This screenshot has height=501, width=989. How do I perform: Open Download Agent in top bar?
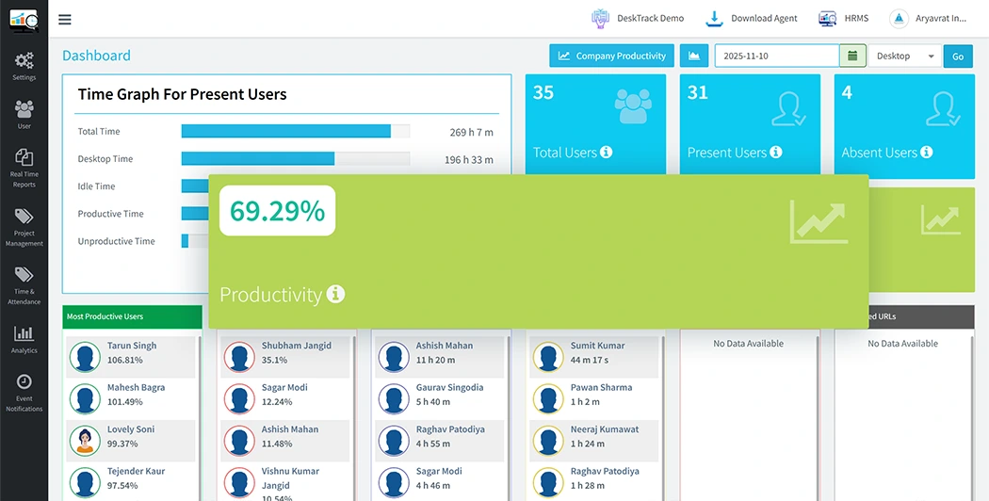[x=752, y=19]
